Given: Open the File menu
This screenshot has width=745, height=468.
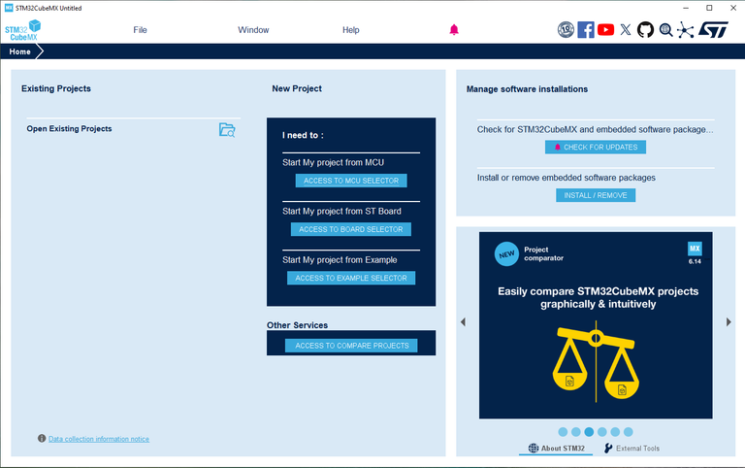Looking at the screenshot, I should point(140,30).
